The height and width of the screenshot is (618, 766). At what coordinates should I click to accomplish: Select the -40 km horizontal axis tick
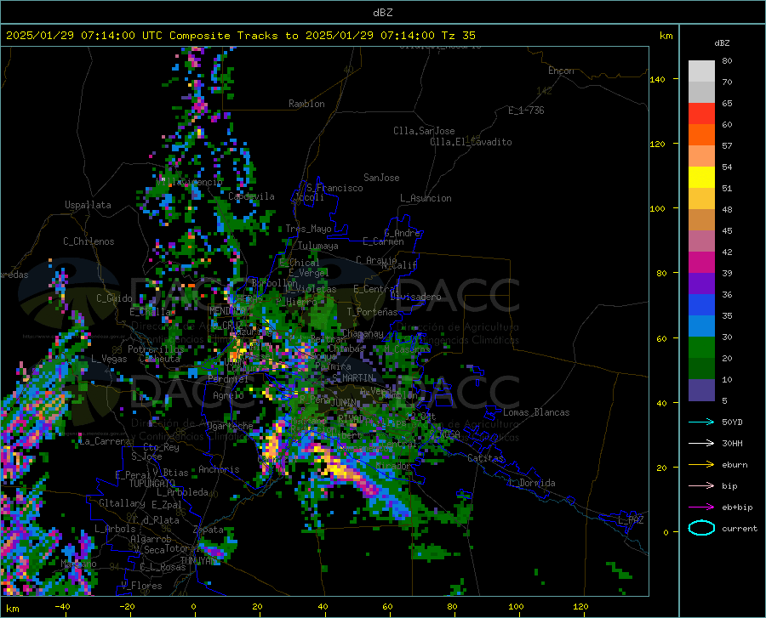tap(62, 607)
